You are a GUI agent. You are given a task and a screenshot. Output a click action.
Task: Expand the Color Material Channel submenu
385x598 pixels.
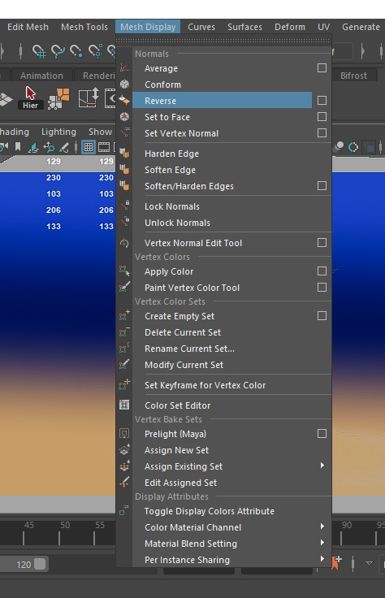click(x=322, y=526)
